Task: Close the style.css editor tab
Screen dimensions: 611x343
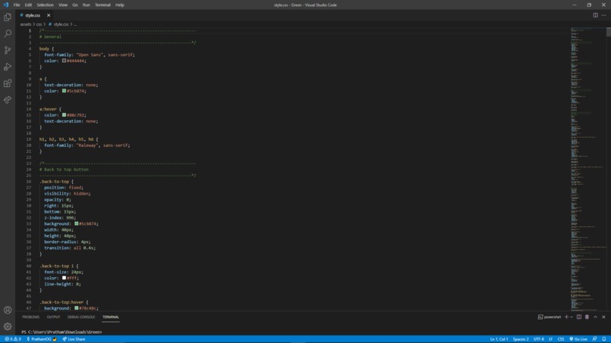Action: [x=49, y=15]
